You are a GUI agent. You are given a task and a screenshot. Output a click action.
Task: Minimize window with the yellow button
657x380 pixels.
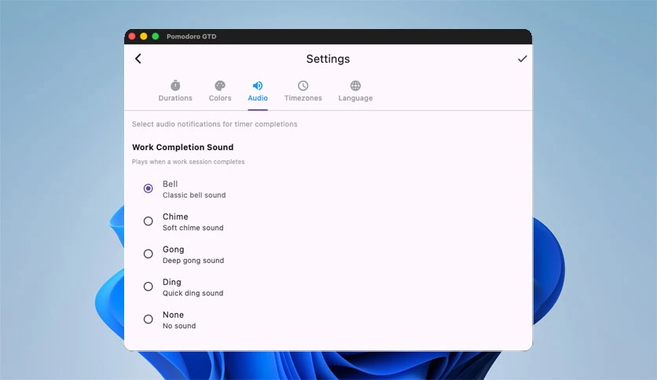click(x=144, y=36)
